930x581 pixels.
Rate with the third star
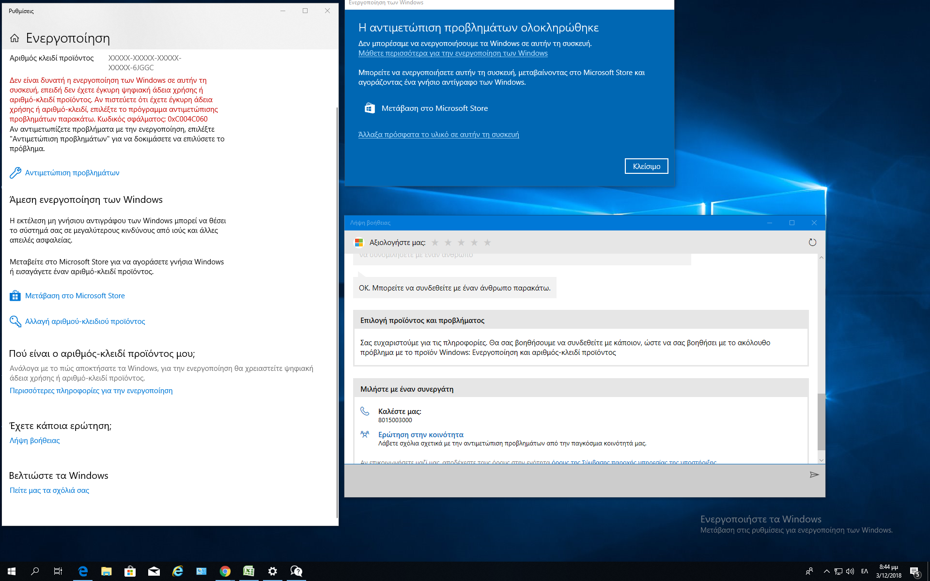click(x=461, y=243)
